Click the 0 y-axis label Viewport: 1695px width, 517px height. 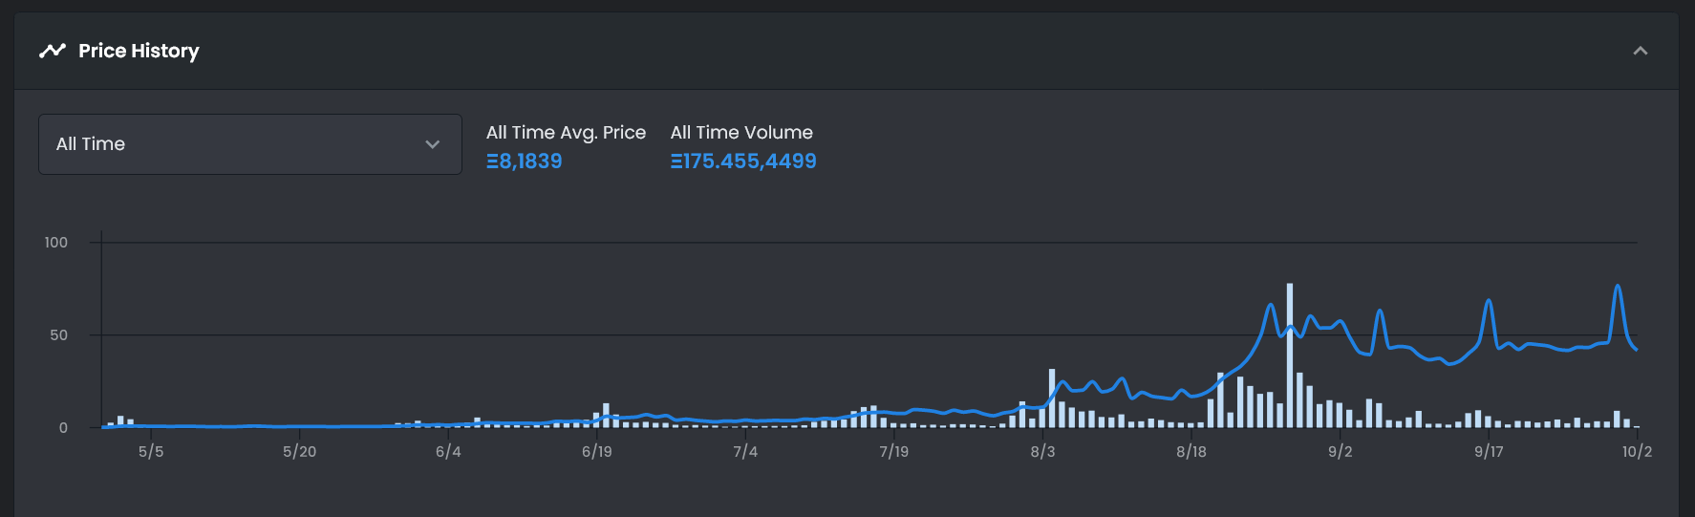pos(64,428)
